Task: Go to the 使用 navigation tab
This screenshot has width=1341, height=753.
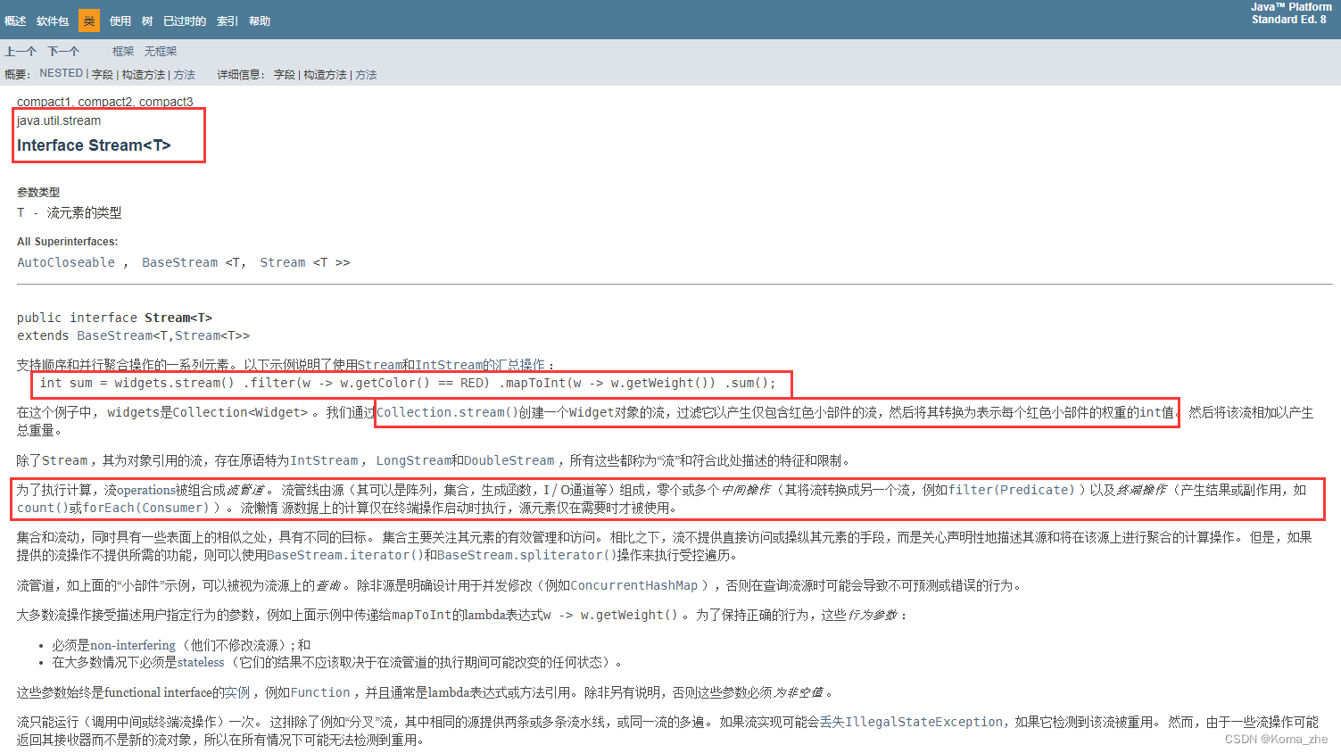Action: click(x=120, y=21)
